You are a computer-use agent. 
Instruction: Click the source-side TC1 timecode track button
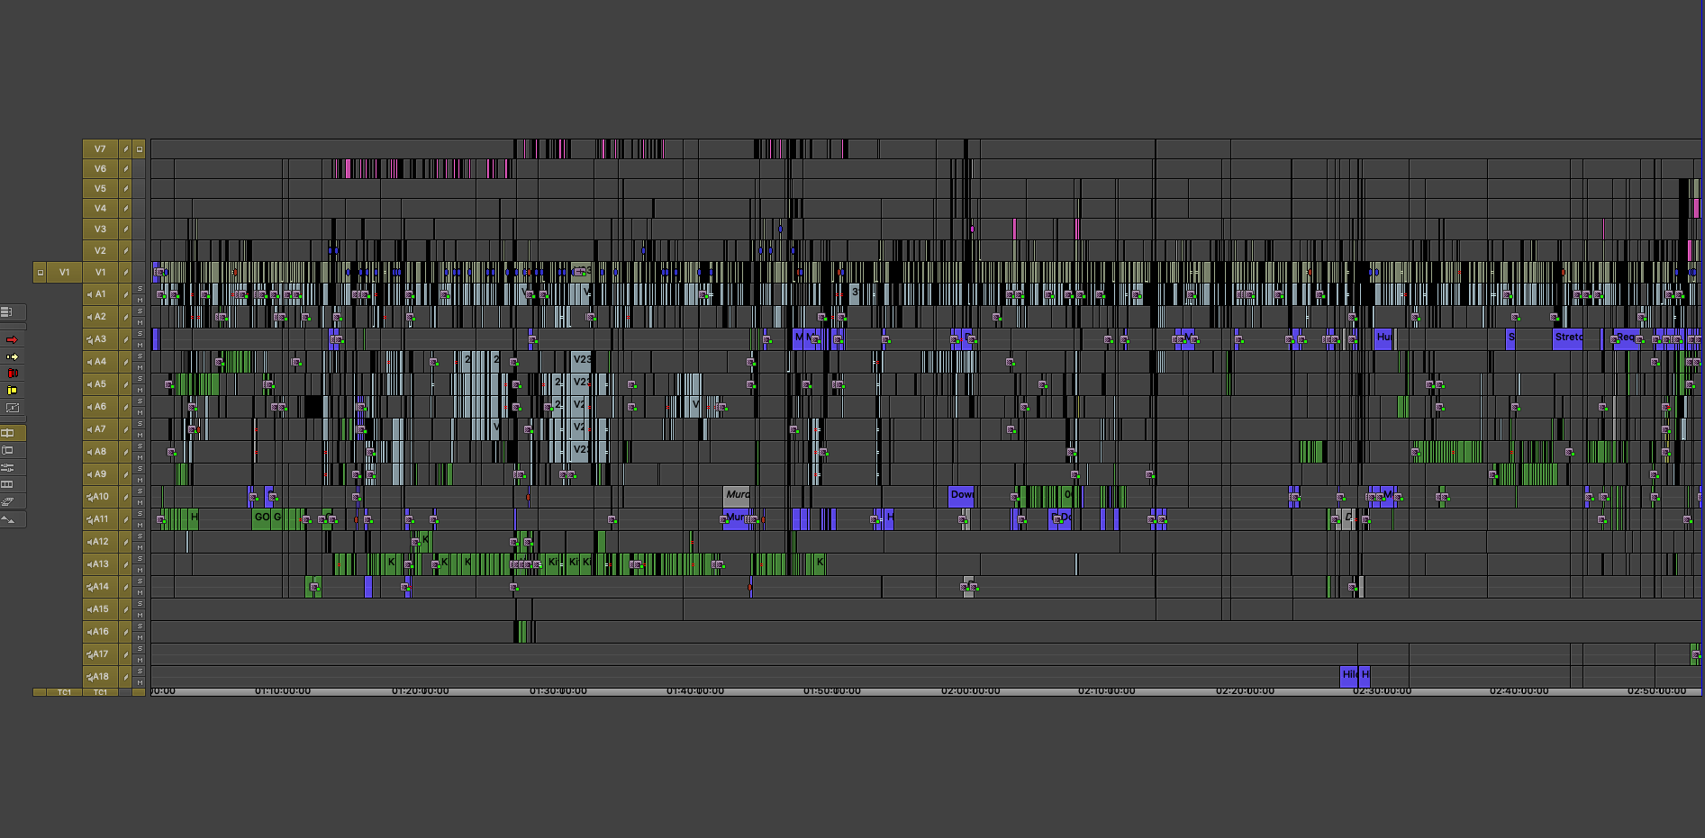click(x=65, y=692)
